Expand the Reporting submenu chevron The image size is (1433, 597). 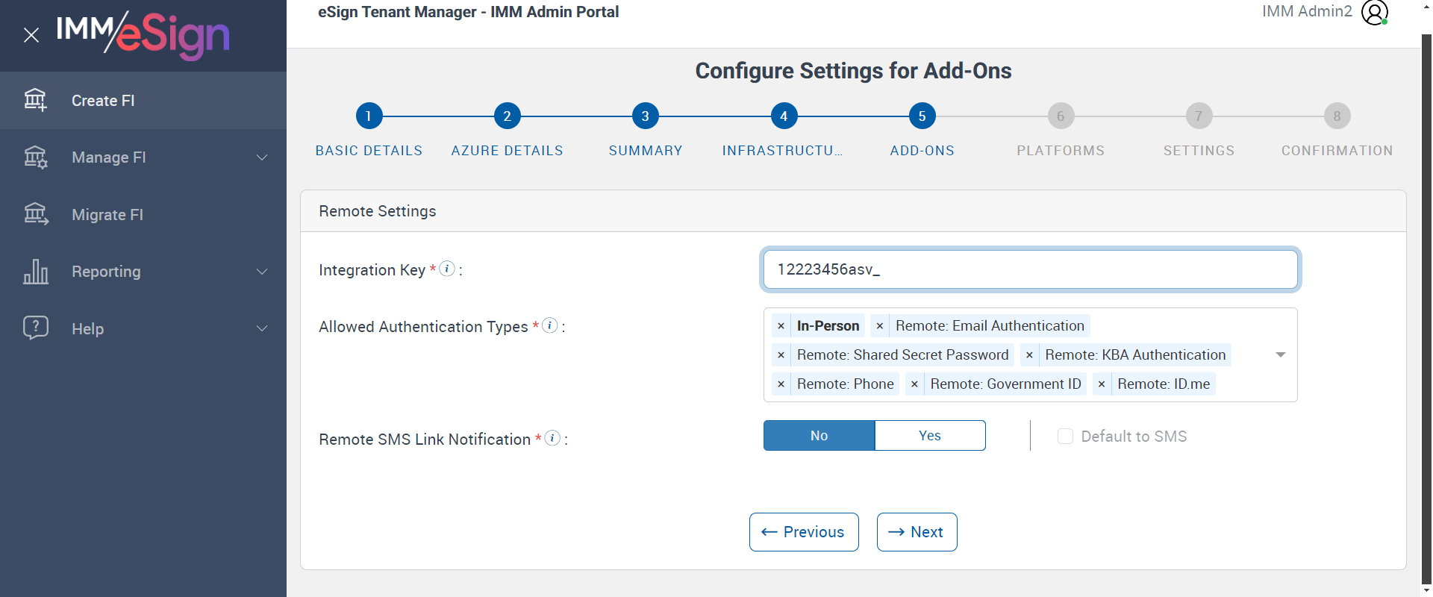(262, 272)
